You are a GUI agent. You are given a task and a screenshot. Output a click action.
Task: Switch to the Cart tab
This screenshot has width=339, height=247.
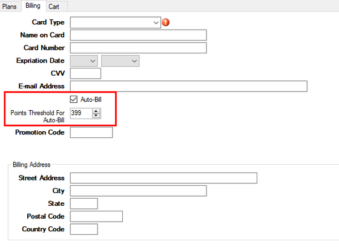tap(54, 7)
